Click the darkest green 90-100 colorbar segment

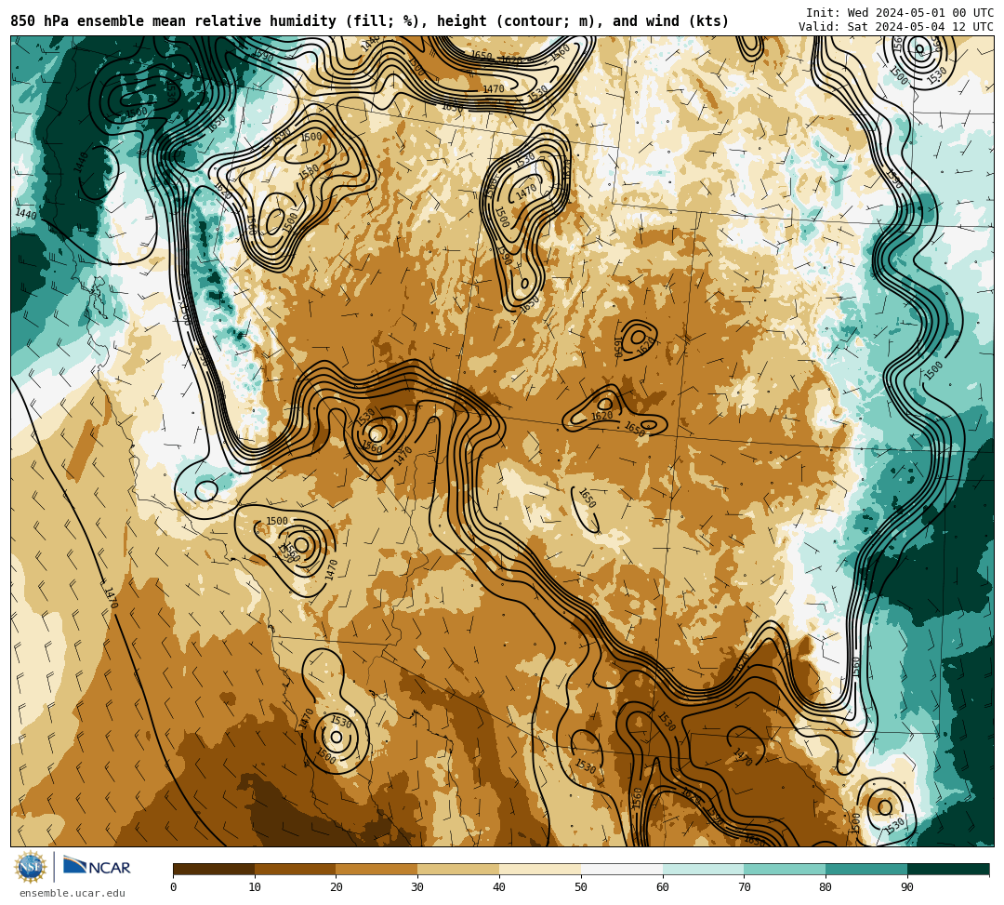948,869
